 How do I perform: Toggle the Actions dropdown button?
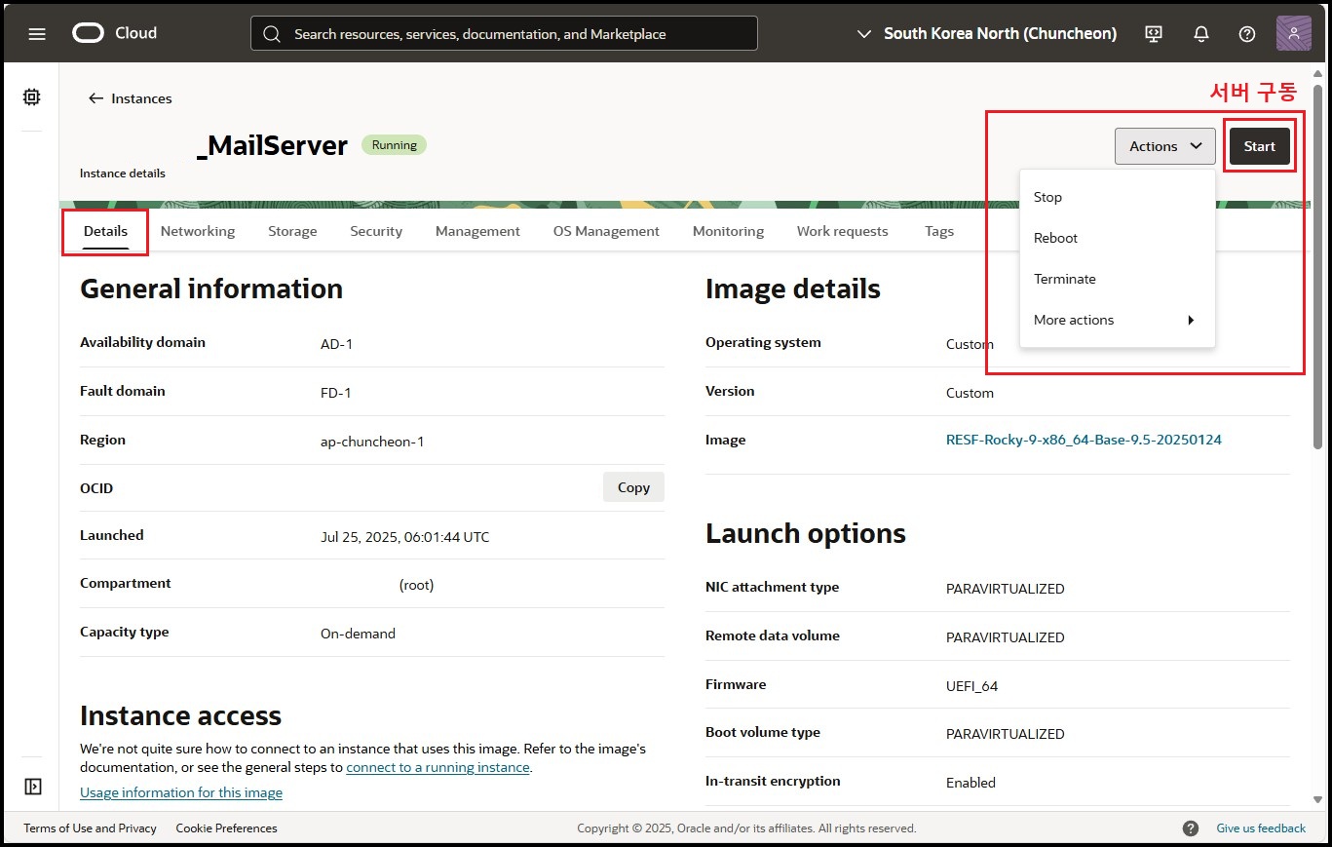[x=1165, y=146]
